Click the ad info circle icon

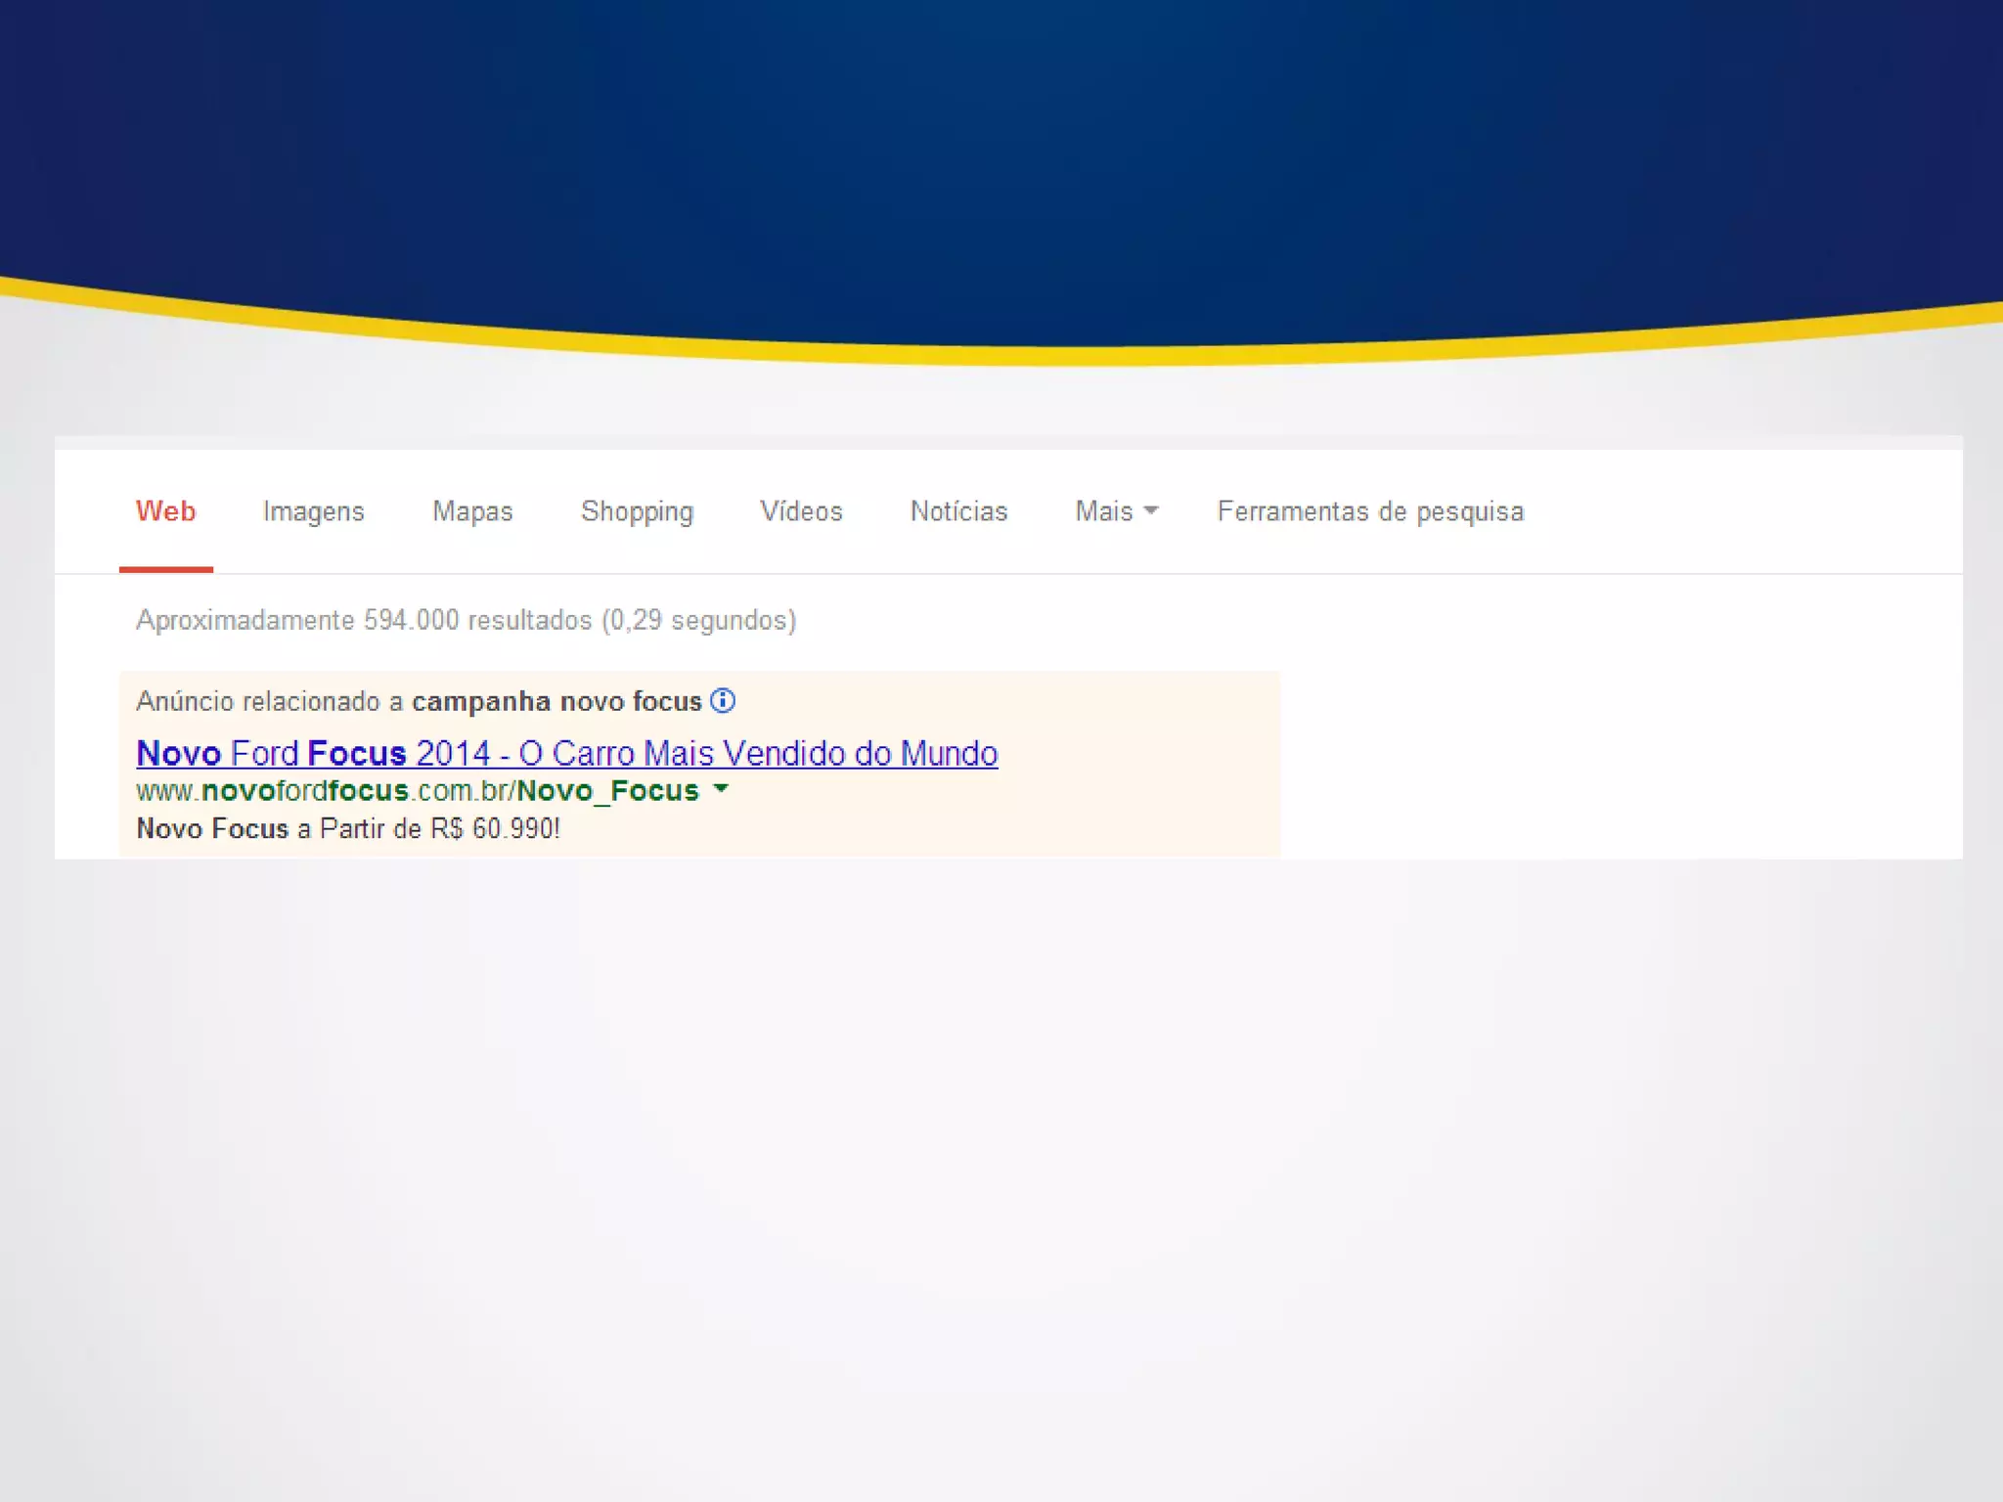(723, 700)
